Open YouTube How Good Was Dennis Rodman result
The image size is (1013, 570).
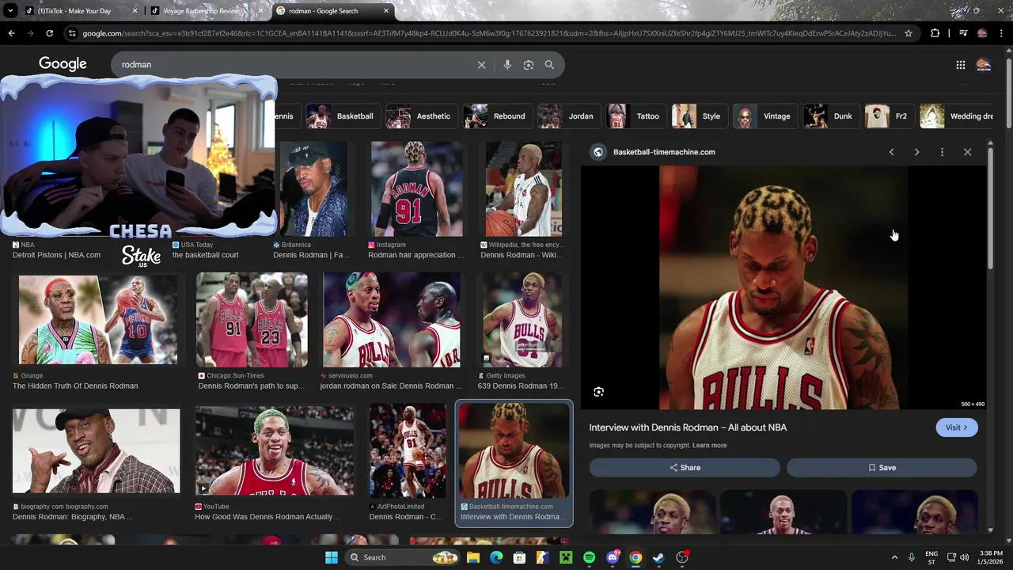[275, 451]
